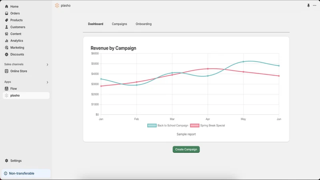Click the Apps heading label
The height and width of the screenshot is (180, 320).
[x=8, y=82]
